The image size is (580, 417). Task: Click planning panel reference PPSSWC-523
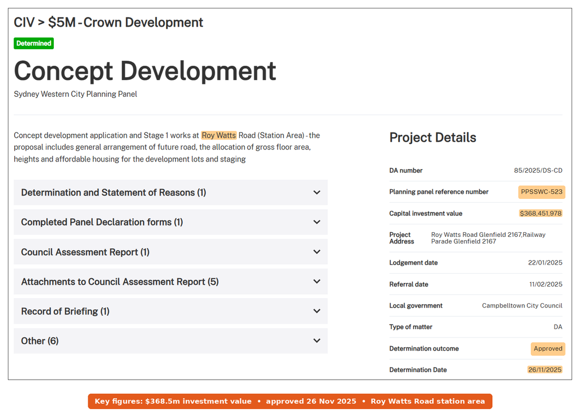pos(541,192)
